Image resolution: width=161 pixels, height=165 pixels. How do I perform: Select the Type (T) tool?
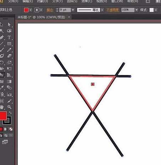click(x=9, y=37)
